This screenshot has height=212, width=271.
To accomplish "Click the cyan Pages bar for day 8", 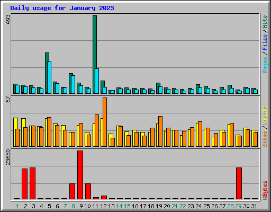I will 73,84.
